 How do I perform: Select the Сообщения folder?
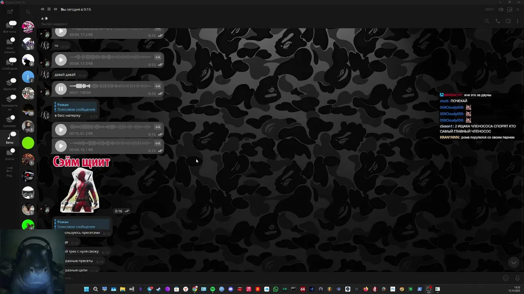tap(10, 65)
